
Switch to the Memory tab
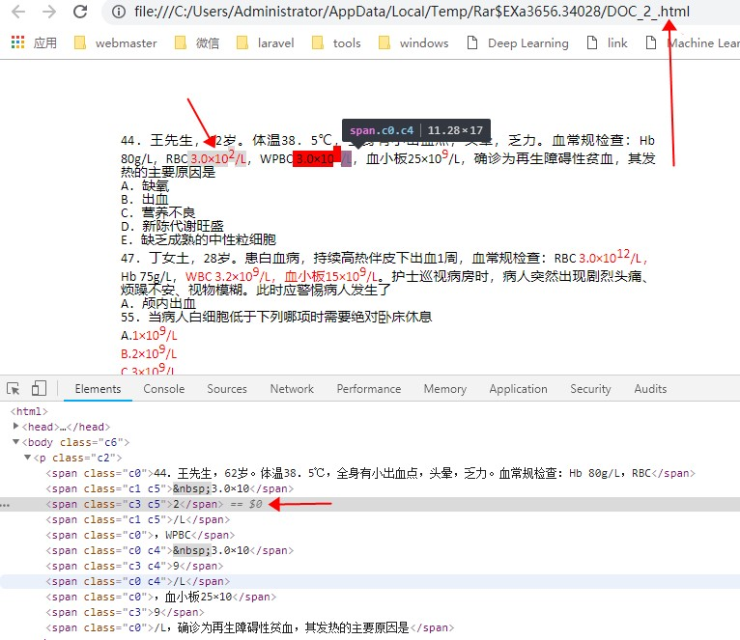(x=445, y=389)
